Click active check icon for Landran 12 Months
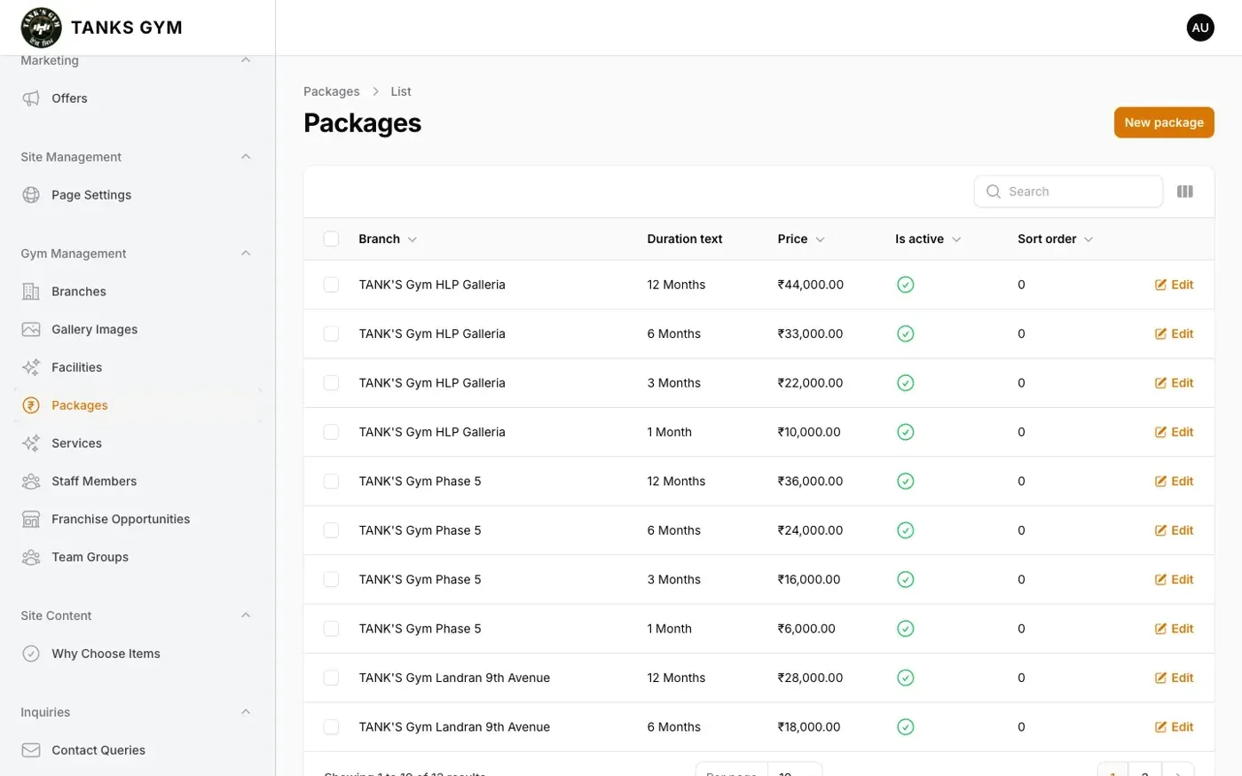The image size is (1242, 776). 905,678
